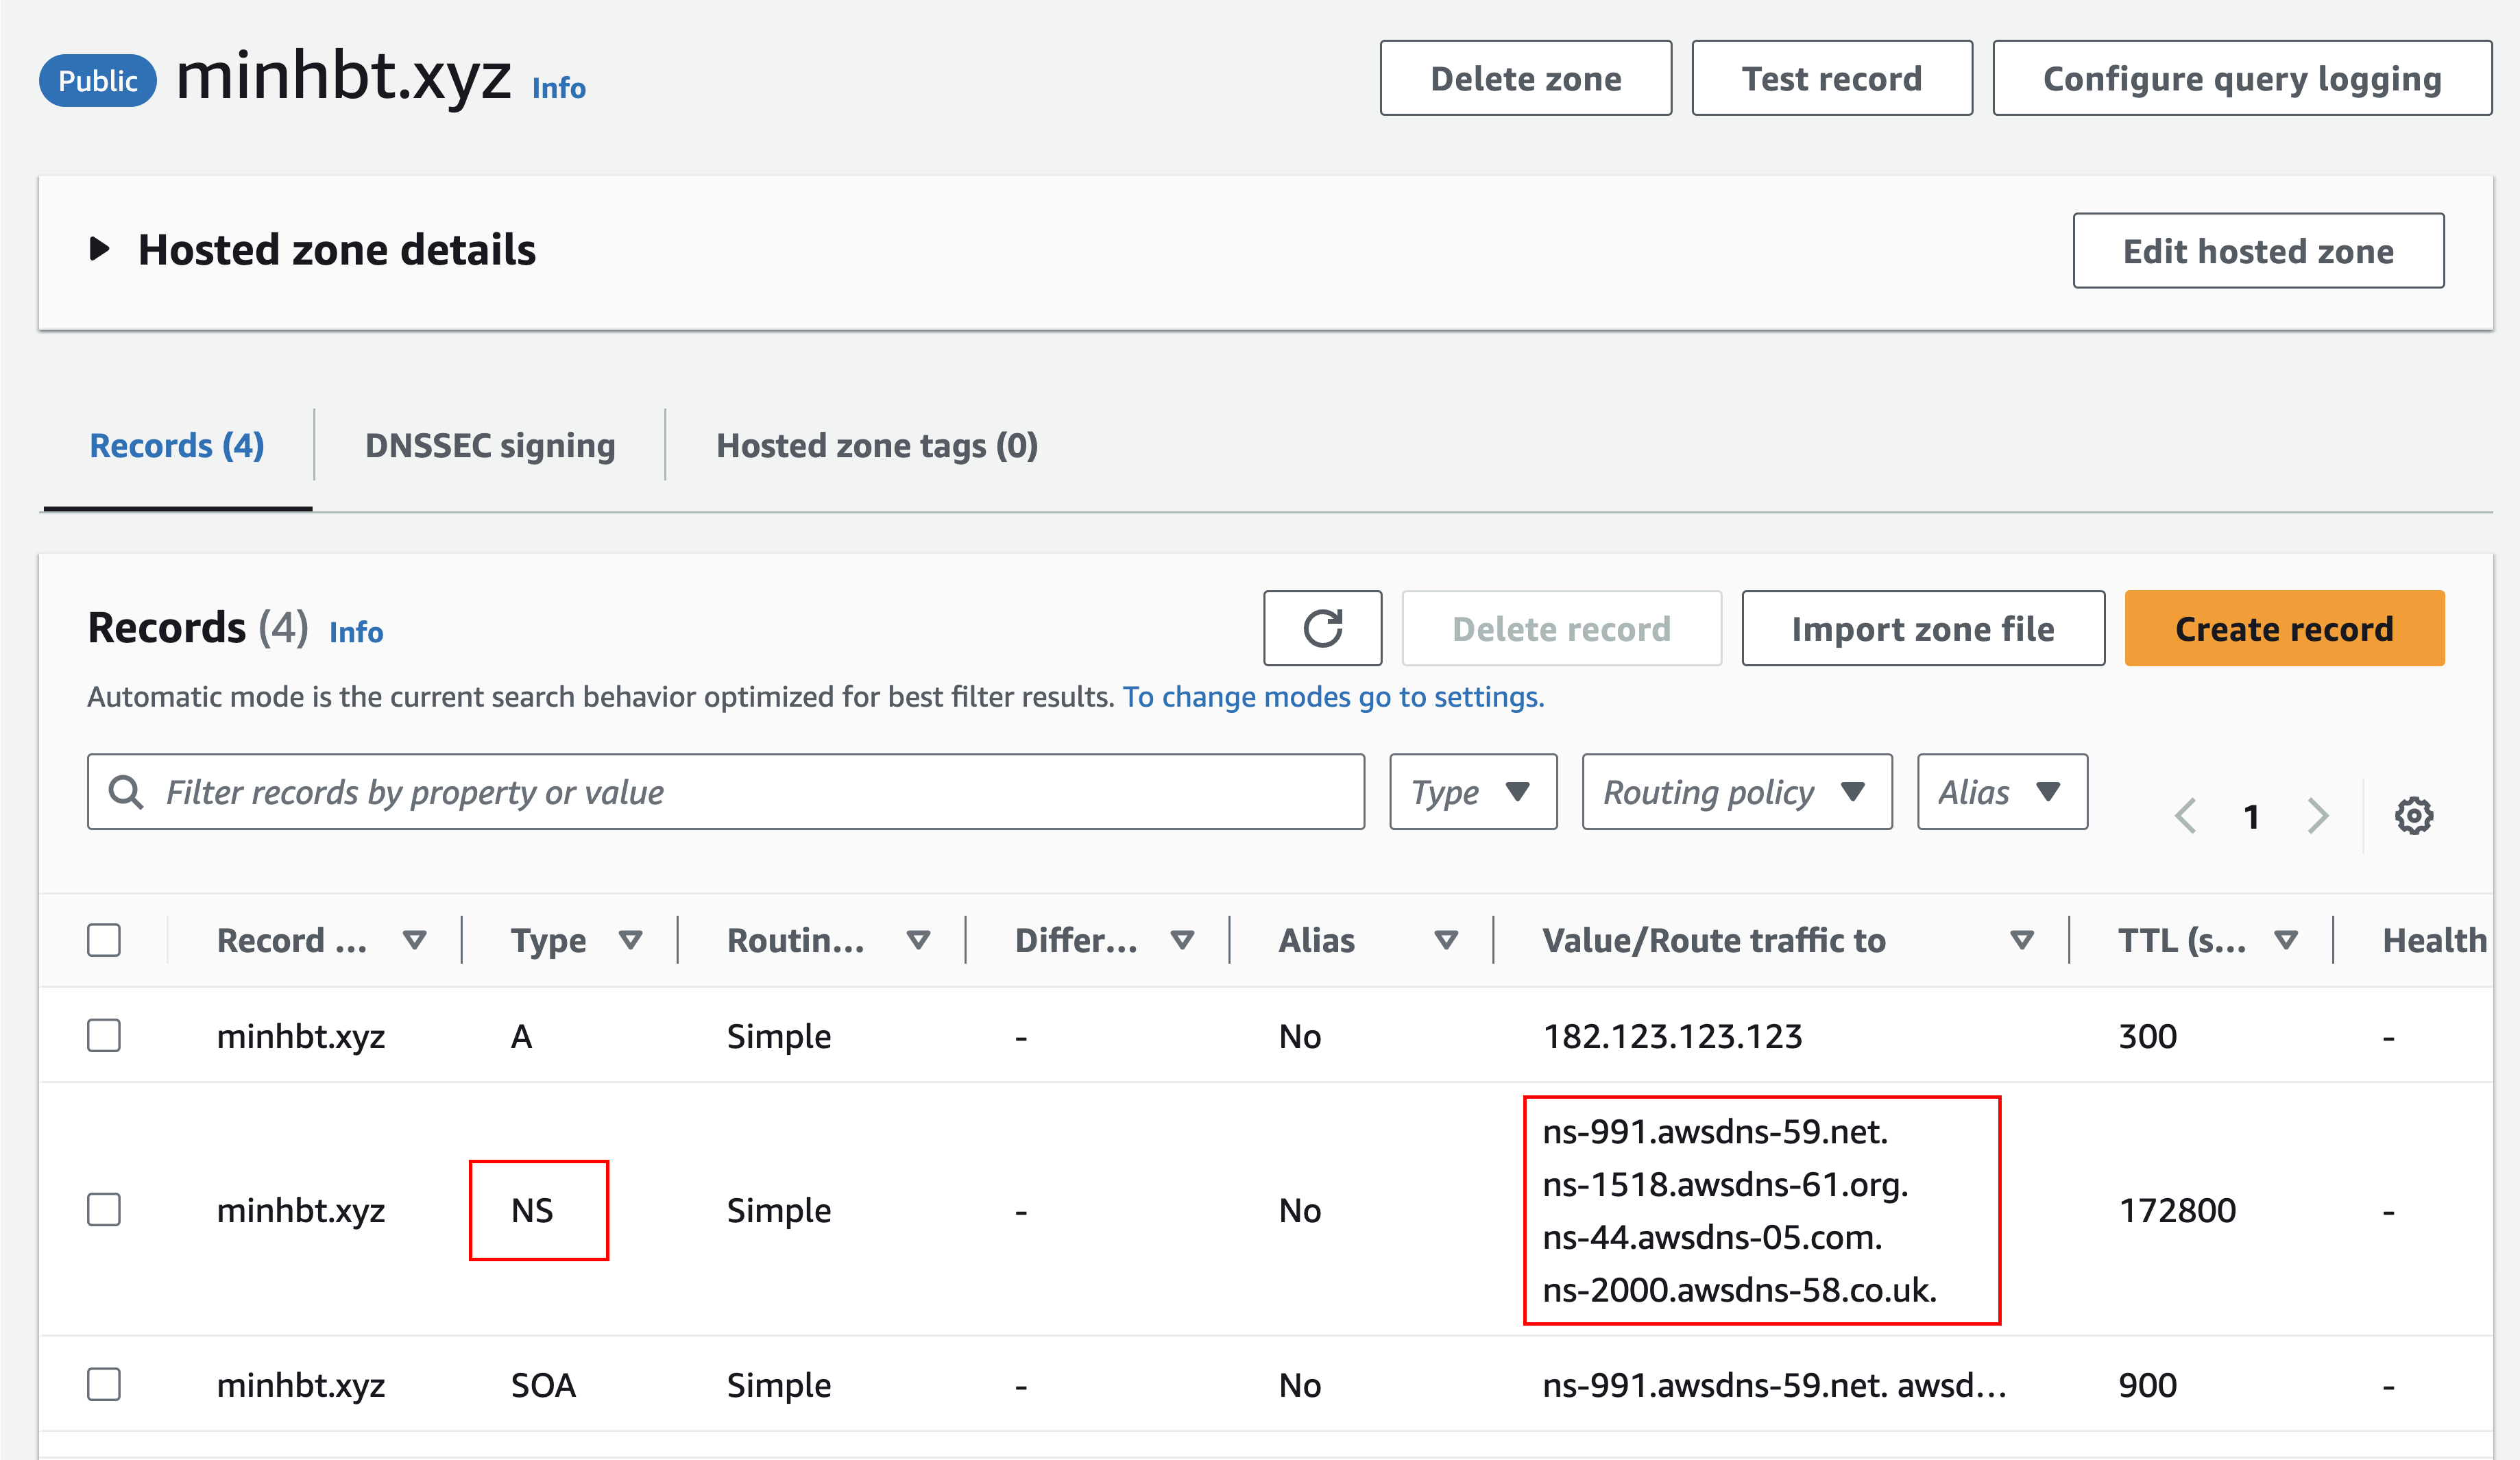Screen dimensions: 2520x1460
Task: Click the Create record button
Action: 2284,628
